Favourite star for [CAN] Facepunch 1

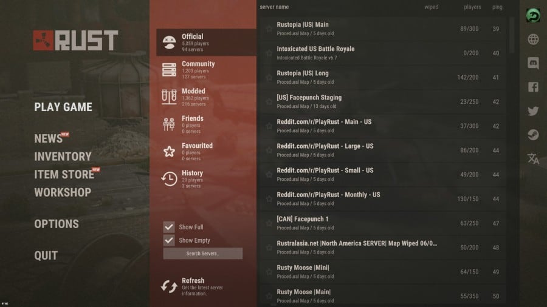tap(269, 223)
